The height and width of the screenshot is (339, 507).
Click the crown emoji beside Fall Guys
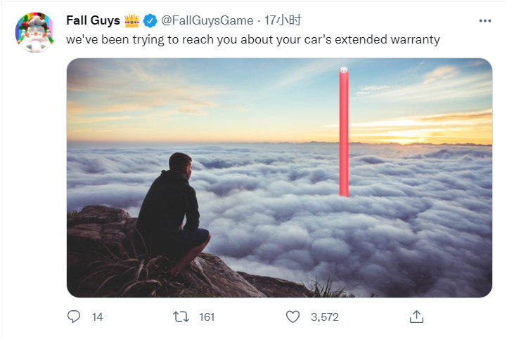click(x=131, y=20)
